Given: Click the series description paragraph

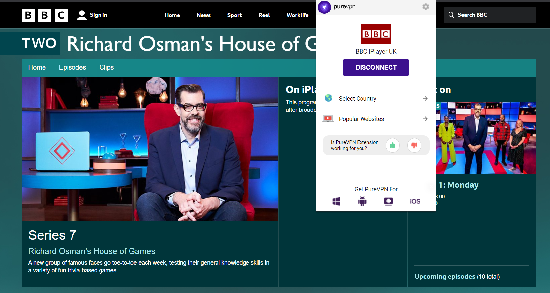Looking at the screenshot, I should coord(149,266).
